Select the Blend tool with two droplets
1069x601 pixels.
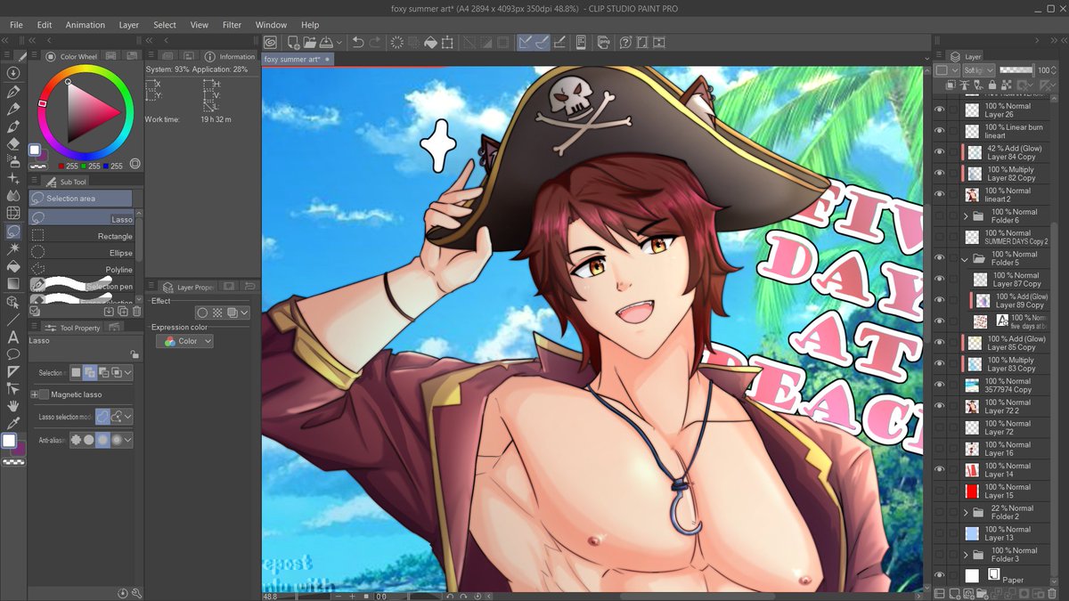[13, 195]
